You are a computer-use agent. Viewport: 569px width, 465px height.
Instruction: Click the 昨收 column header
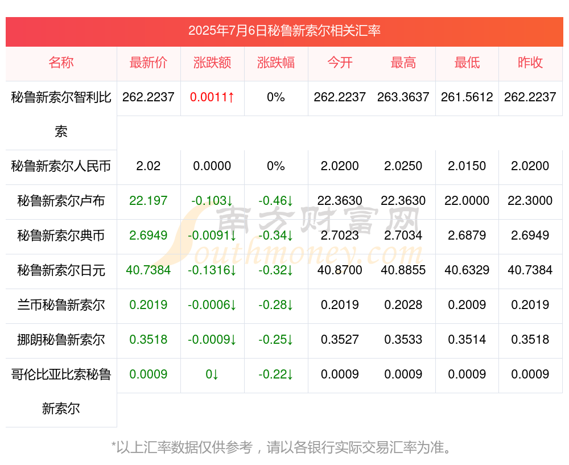point(530,63)
